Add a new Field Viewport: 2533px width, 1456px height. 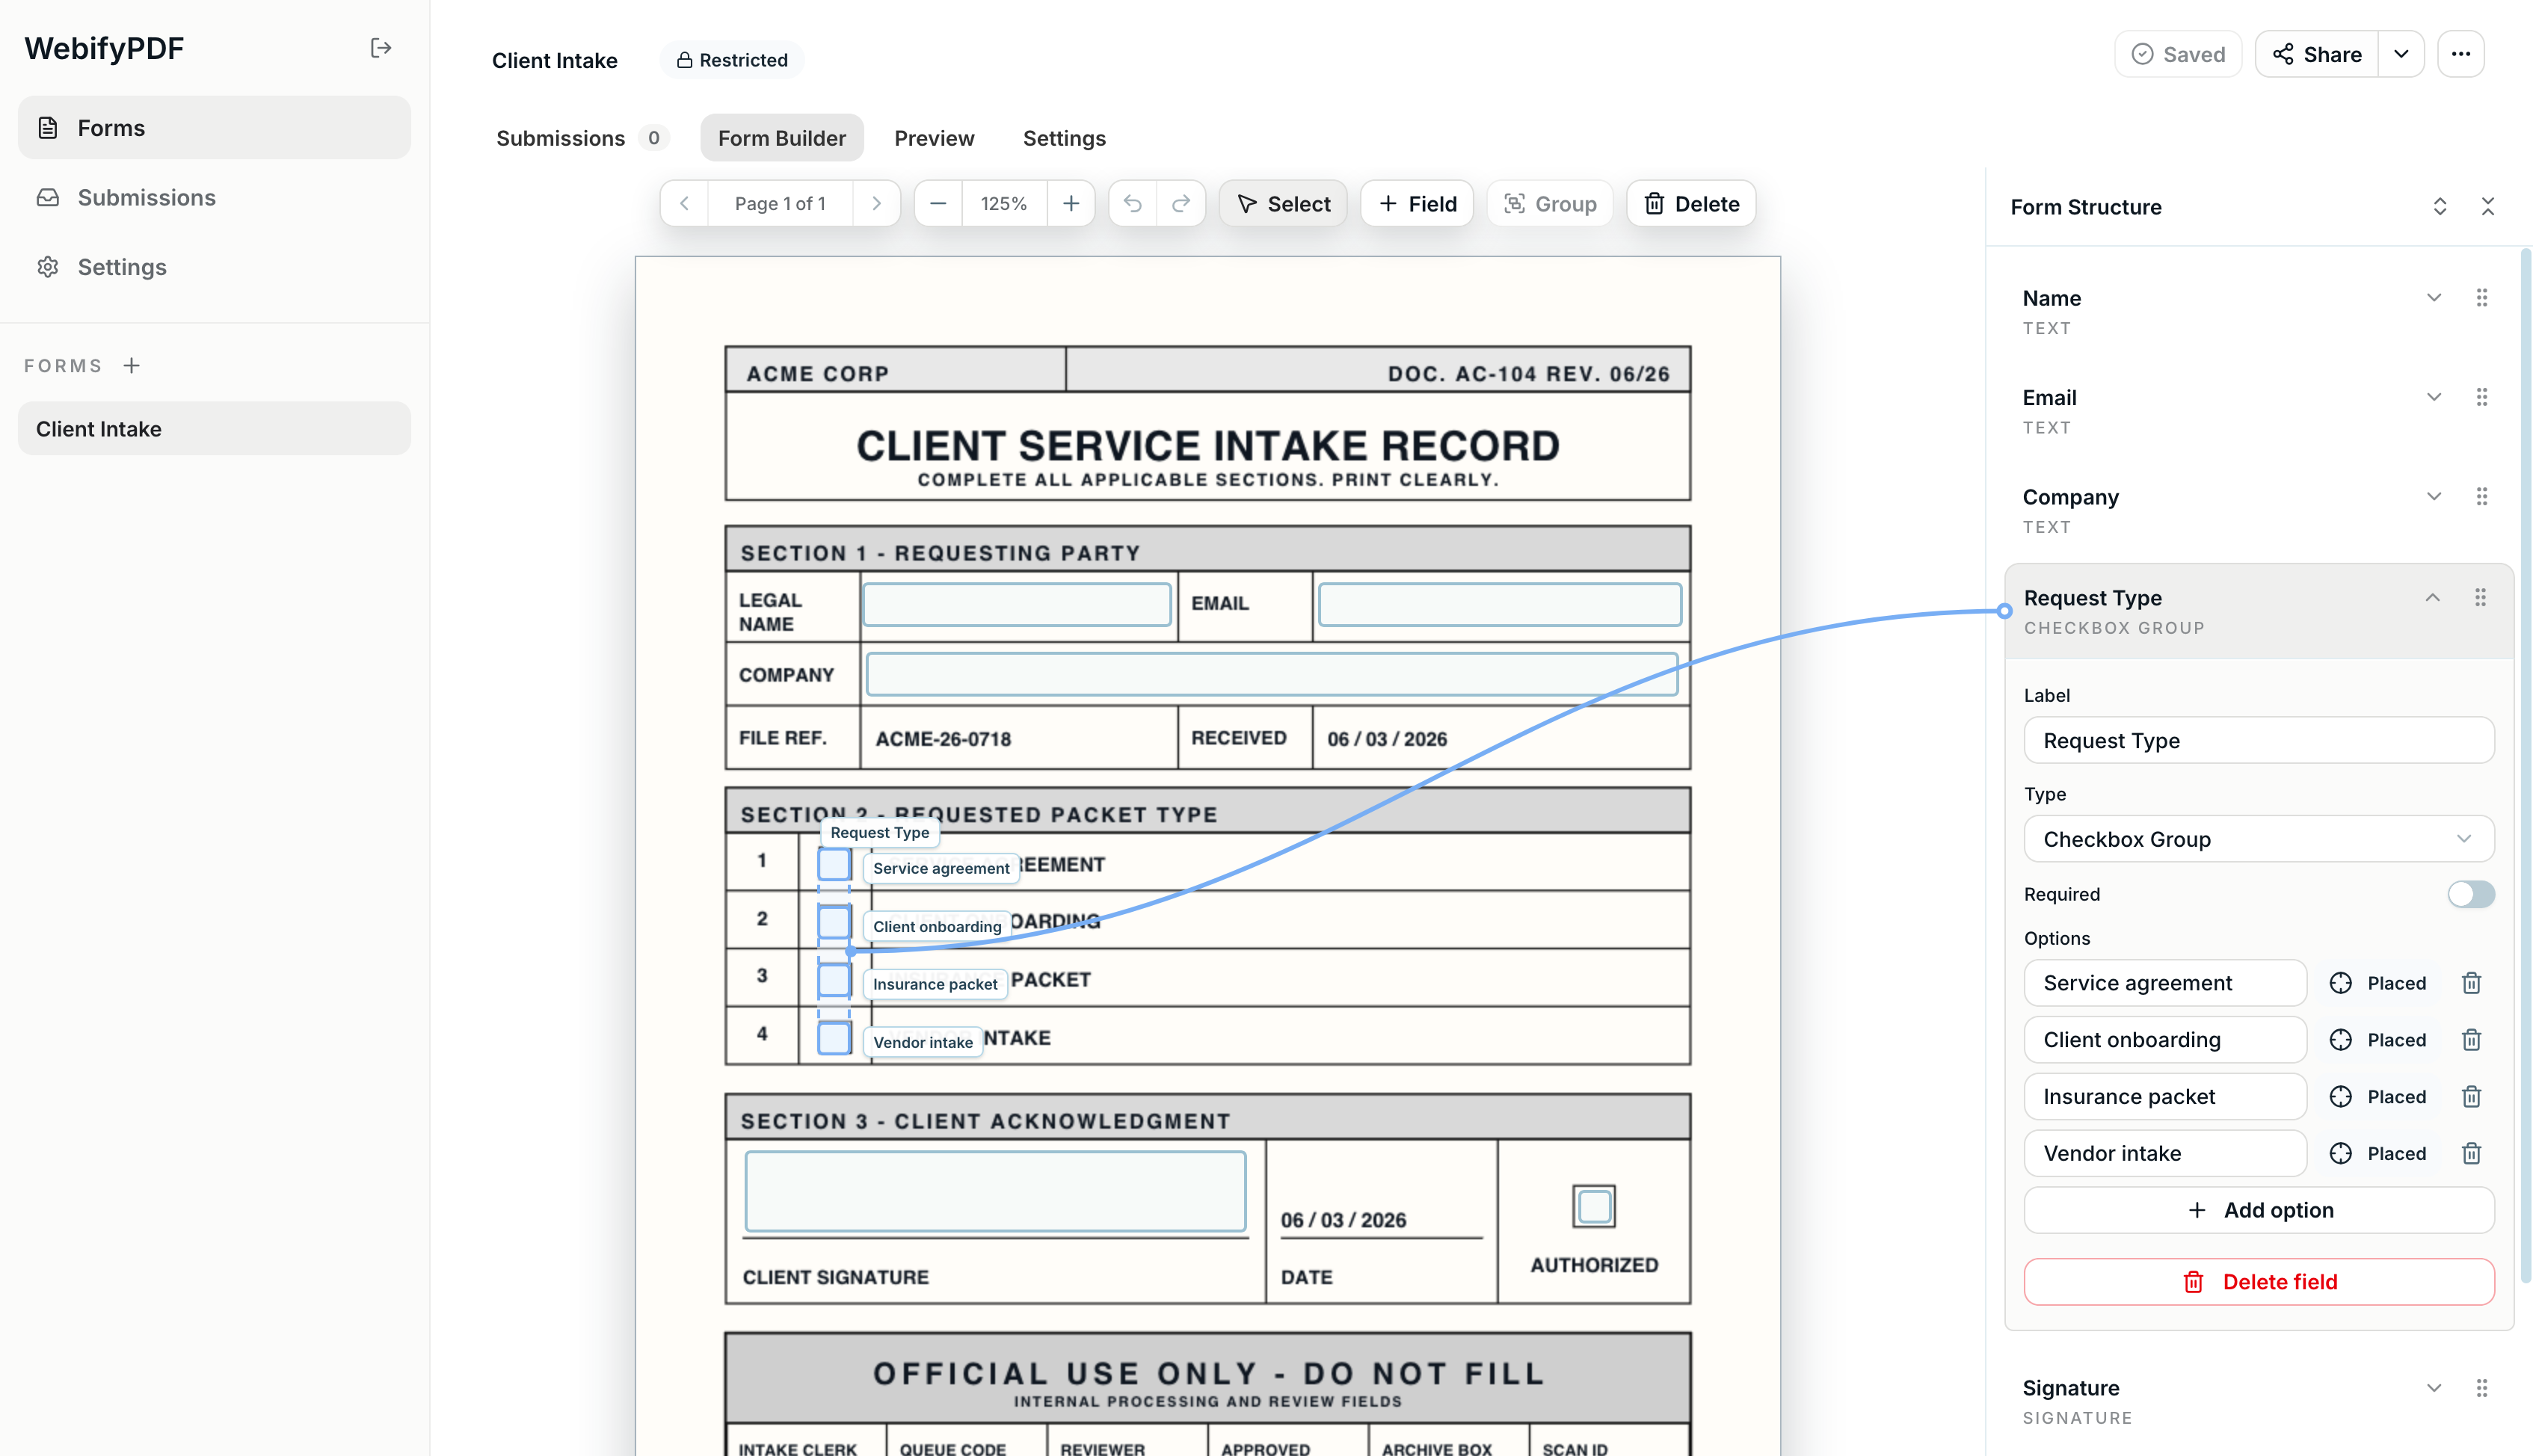pos(1416,204)
